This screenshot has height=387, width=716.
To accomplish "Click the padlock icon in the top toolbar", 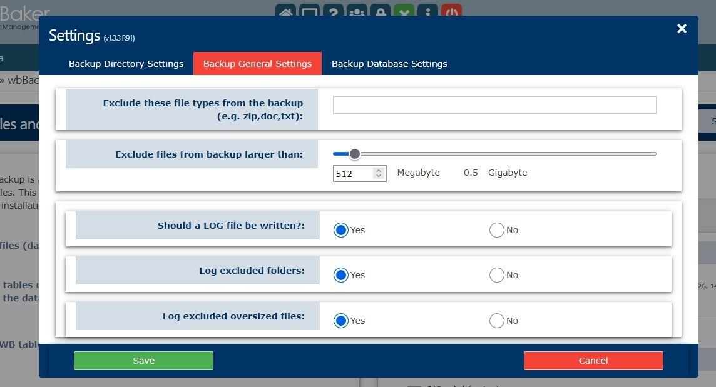I will [380, 11].
